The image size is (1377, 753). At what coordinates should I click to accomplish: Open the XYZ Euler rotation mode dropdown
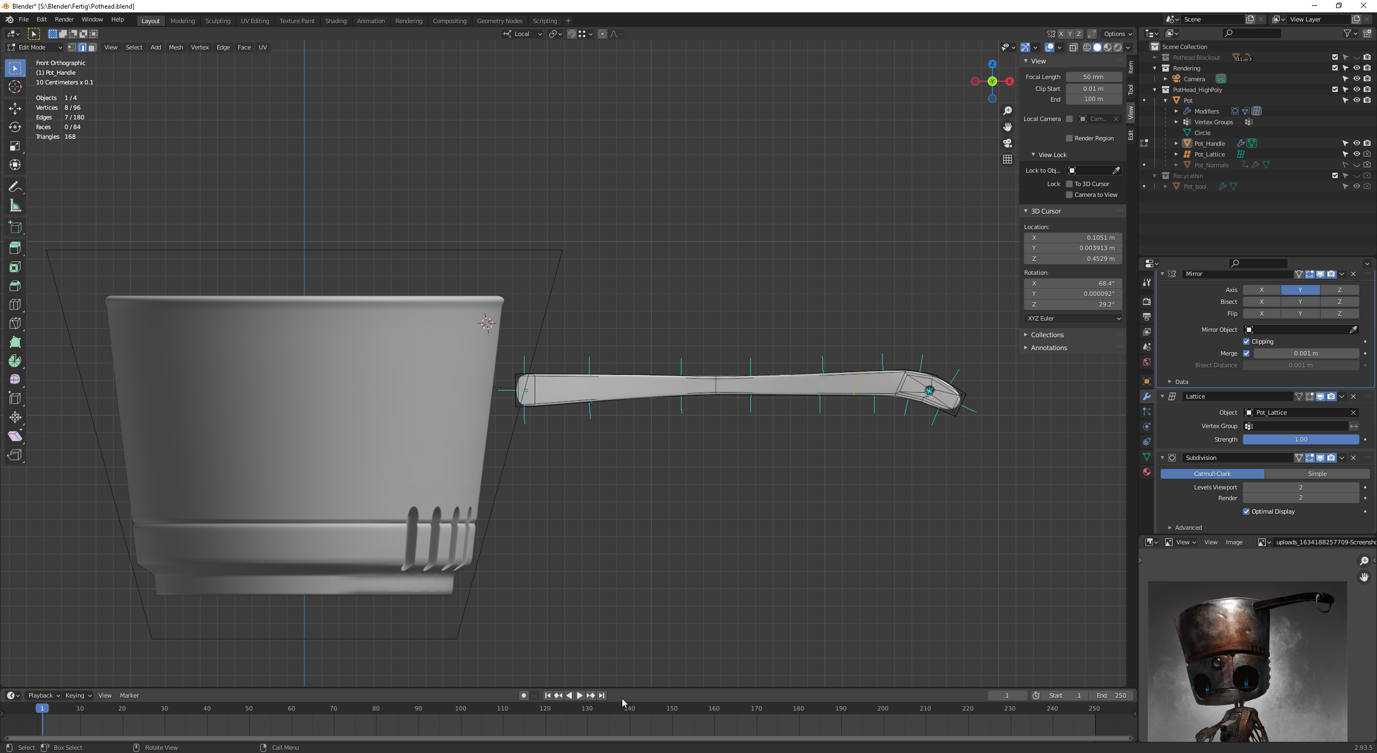pyautogui.click(x=1073, y=318)
